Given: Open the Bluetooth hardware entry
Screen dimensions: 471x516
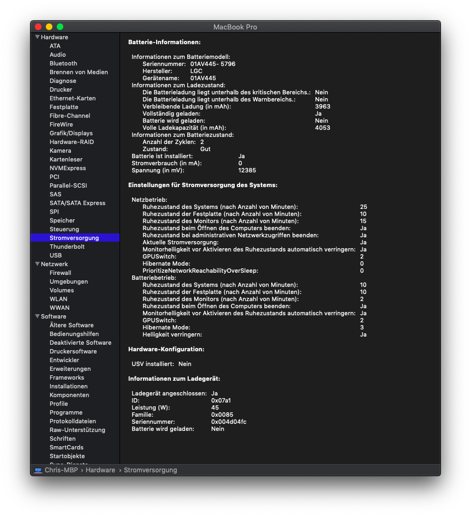Looking at the screenshot, I should coord(63,63).
